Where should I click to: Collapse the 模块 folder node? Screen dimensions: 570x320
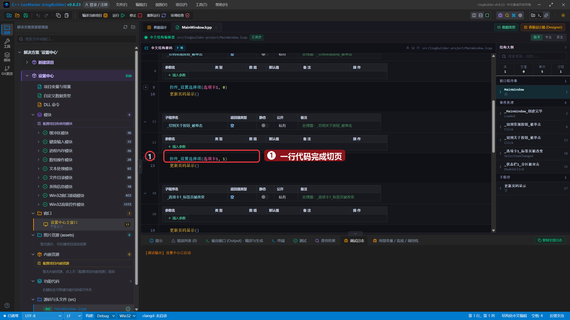(x=33, y=115)
